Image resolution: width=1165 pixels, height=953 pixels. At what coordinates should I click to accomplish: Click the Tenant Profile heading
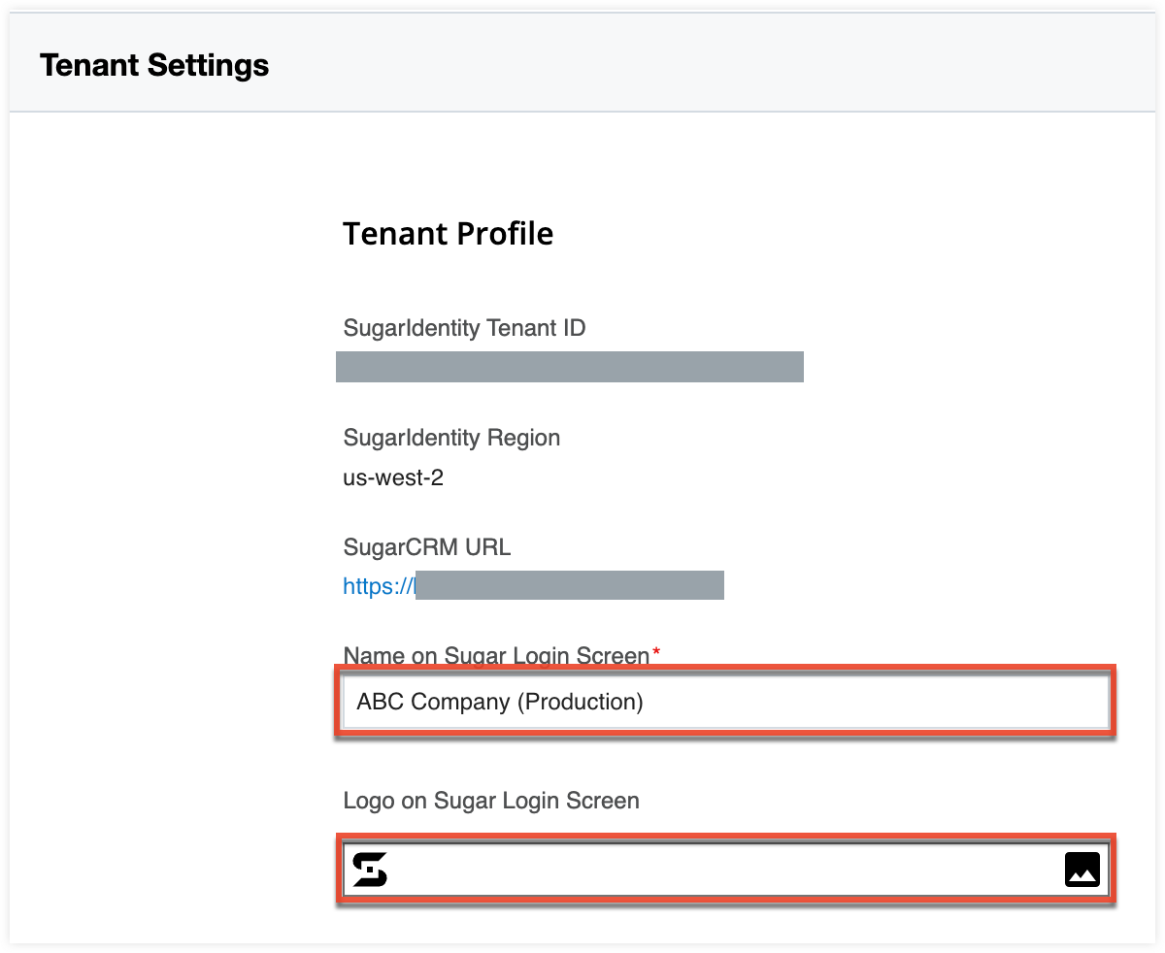[449, 234]
